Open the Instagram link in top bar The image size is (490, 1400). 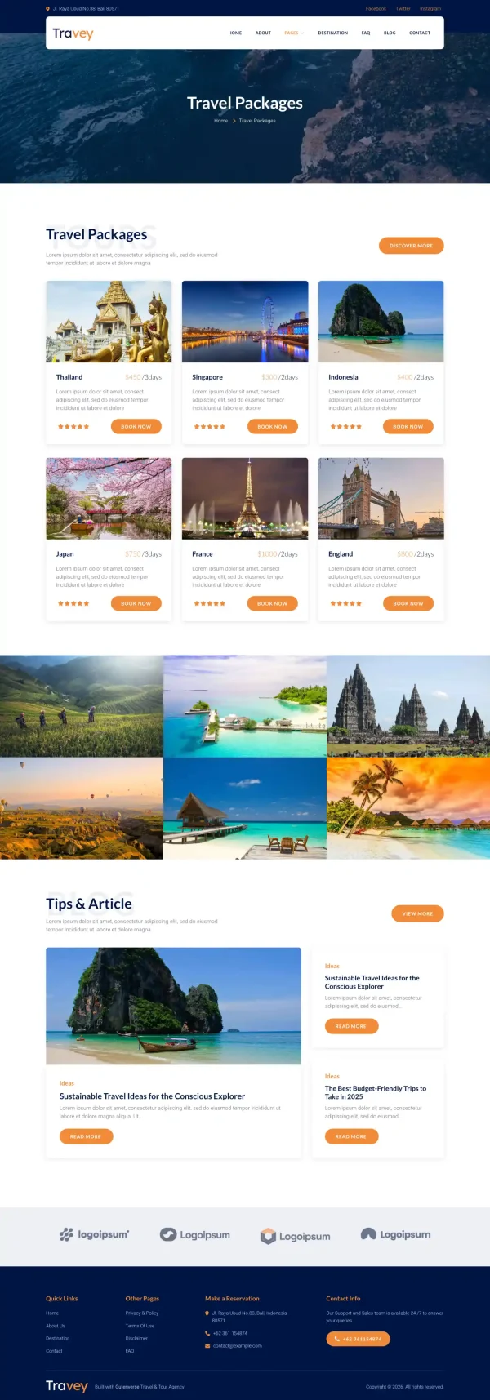point(430,8)
